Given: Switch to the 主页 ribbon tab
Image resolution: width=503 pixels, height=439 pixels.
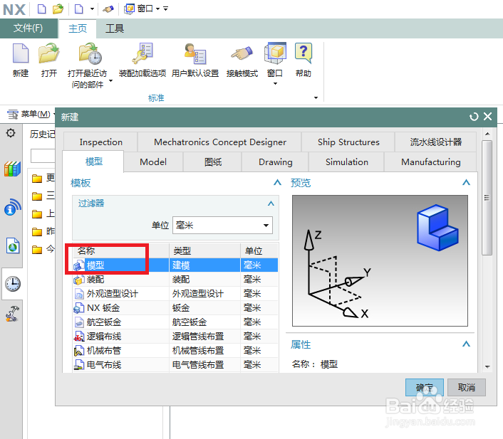Looking at the screenshot, I should pyautogui.click(x=78, y=28).
